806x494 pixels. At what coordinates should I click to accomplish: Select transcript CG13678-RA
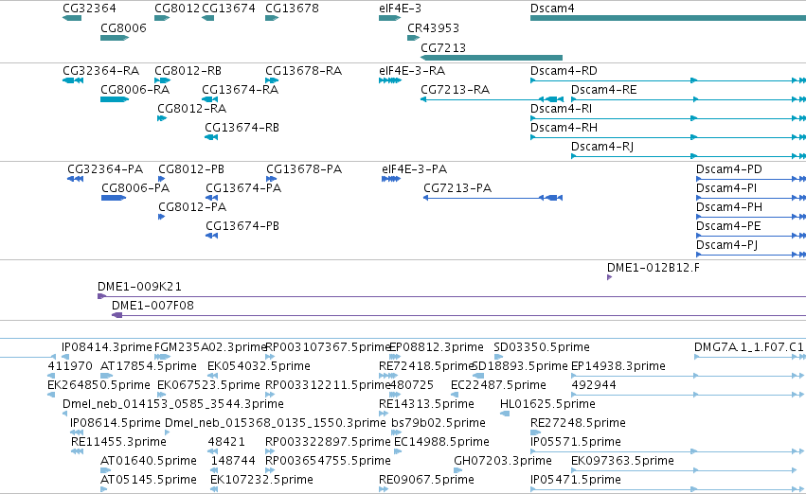pyautogui.click(x=303, y=70)
